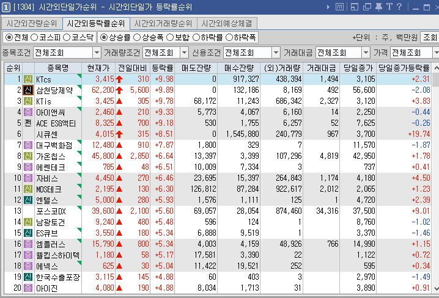The image size is (439, 298).
Task: Click the boxed 'm' icon in title bar
Action: (339, 7)
